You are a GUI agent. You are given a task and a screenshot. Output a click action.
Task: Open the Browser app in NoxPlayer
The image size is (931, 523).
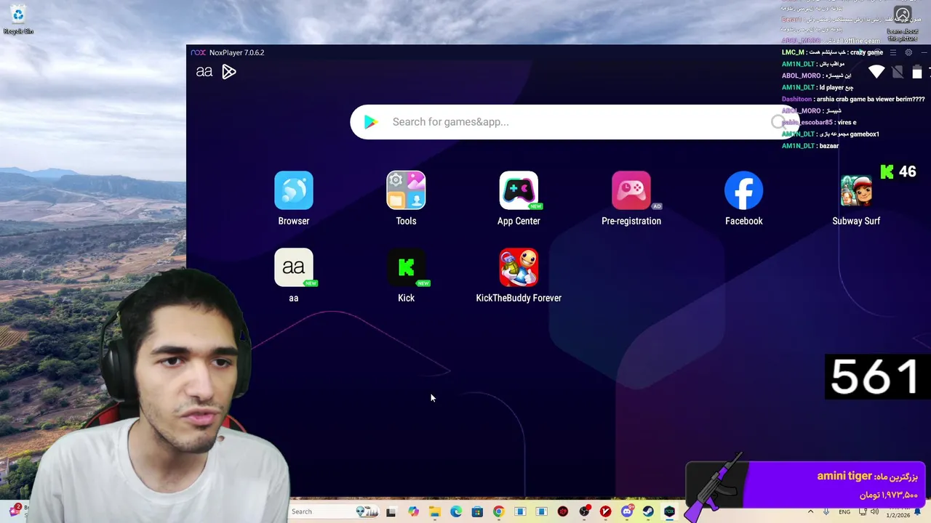pos(294,190)
